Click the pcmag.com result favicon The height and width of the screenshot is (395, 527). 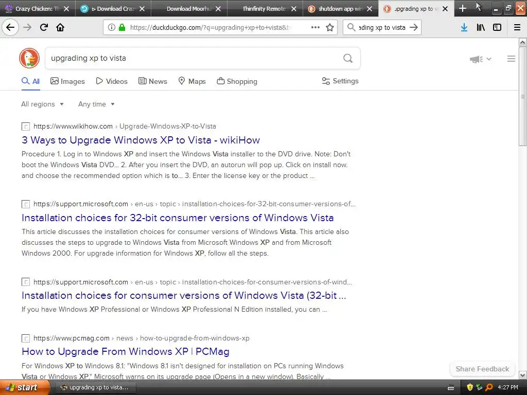coord(26,338)
